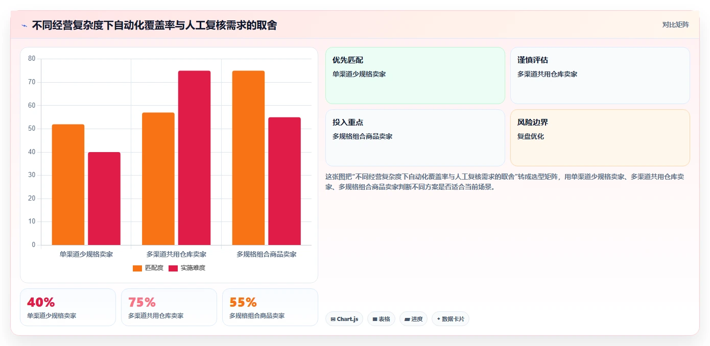
Task: Click 复盘优化 text in 风险边界 card
Action: (531, 136)
